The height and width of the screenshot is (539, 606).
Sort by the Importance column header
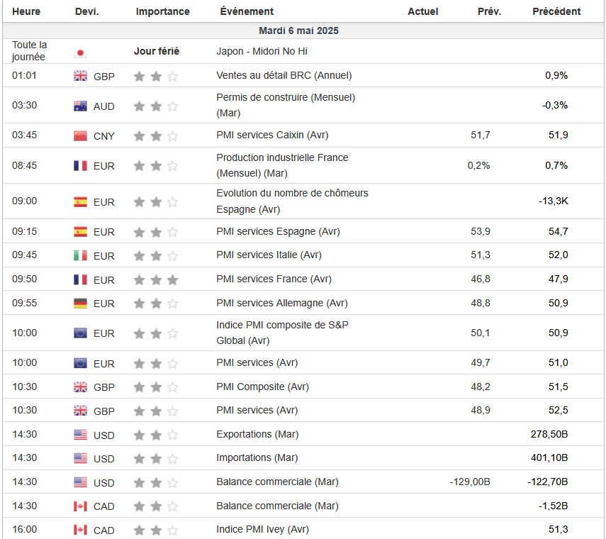(x=162, y=11)
